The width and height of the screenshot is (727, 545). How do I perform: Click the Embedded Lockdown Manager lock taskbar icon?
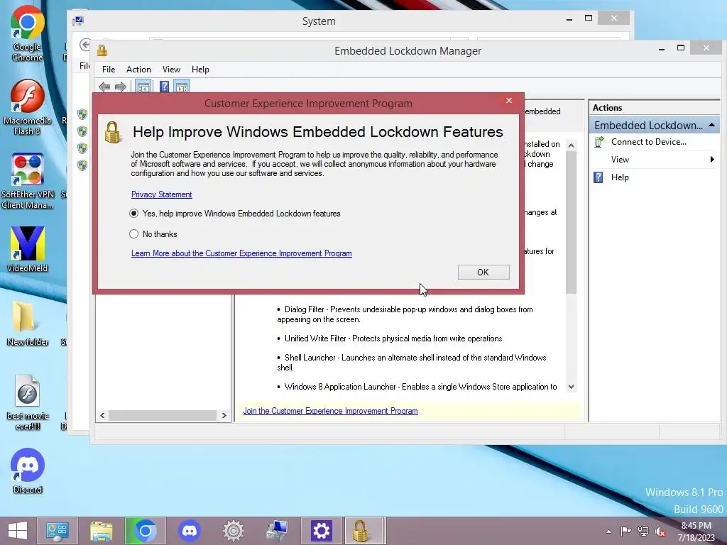pos(364,531)
